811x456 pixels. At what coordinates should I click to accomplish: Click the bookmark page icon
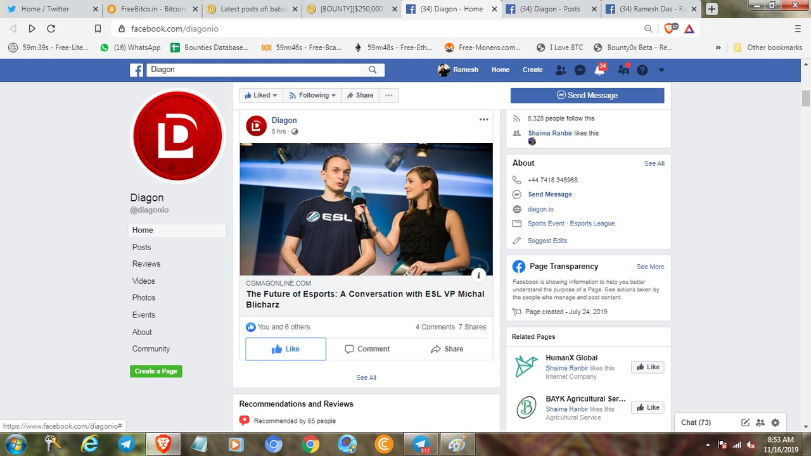98,28
